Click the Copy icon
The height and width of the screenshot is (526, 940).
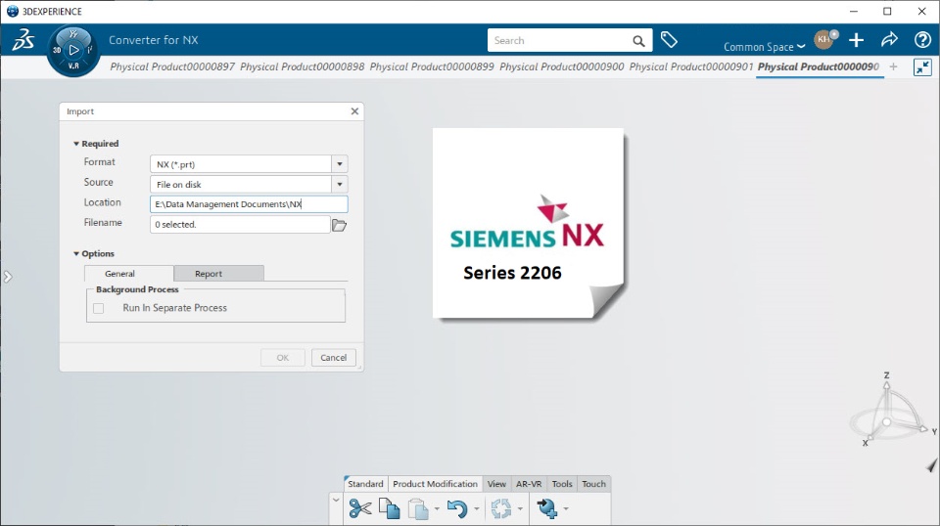click(x=390, y=508)
